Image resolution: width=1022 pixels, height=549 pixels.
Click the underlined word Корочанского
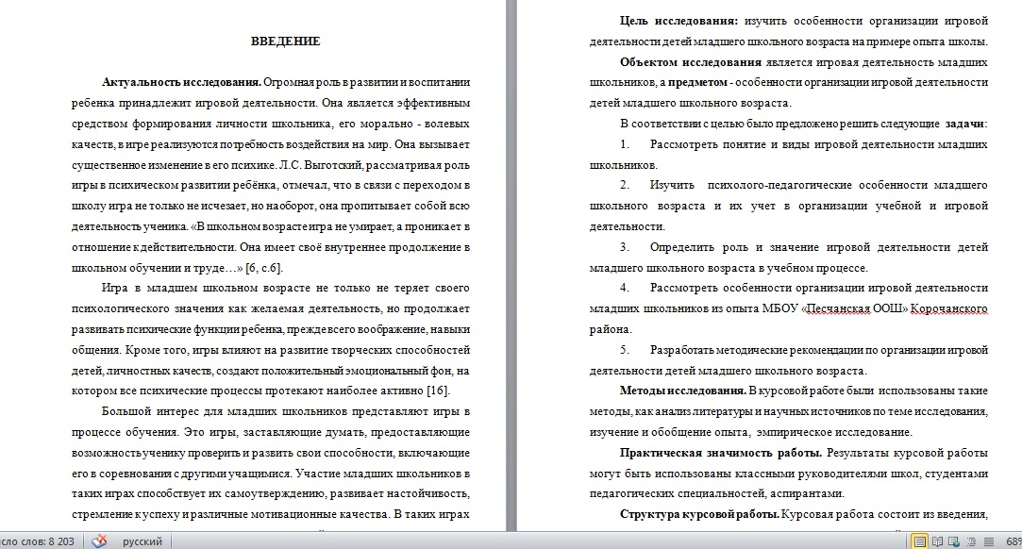(949, 308)
